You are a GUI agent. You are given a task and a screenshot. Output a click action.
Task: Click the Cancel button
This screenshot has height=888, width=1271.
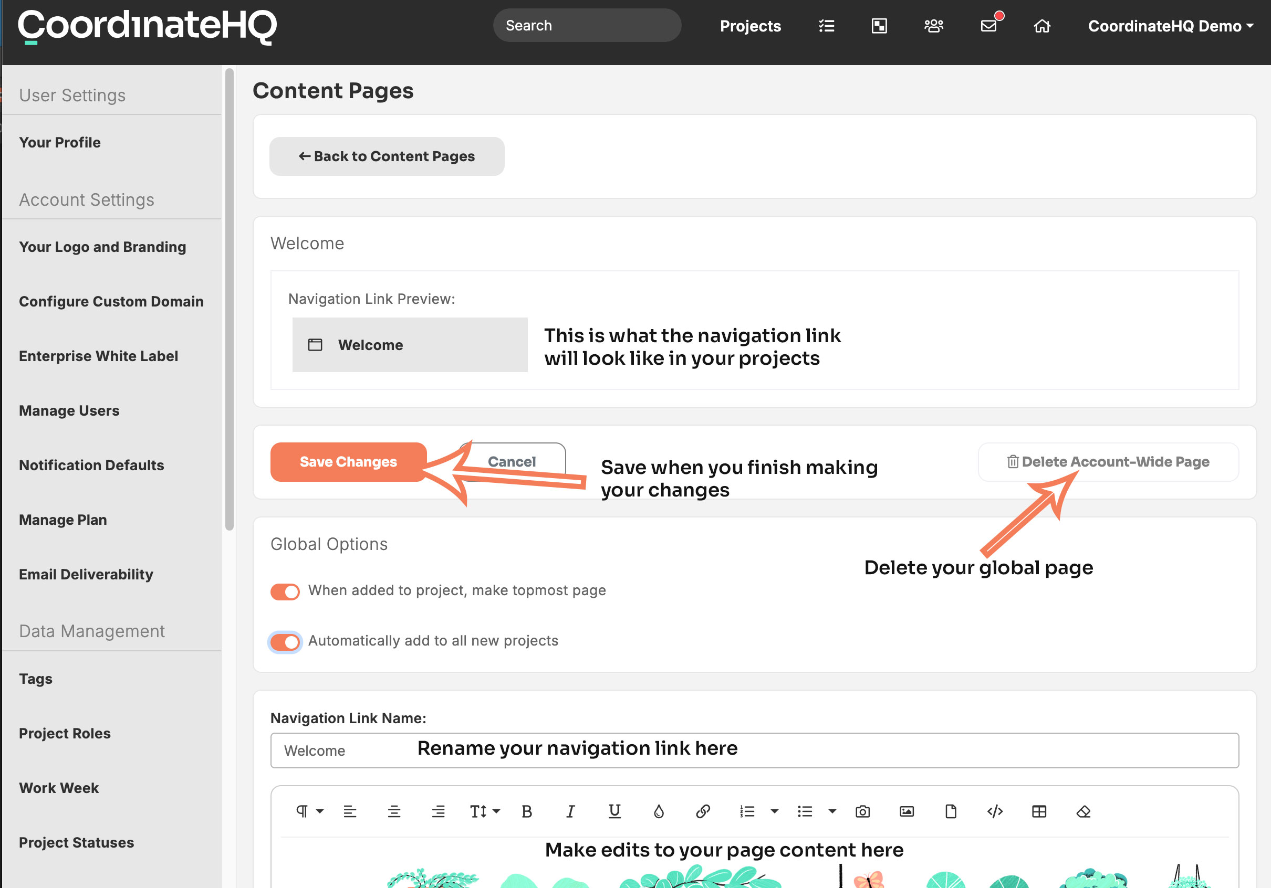[x=512, y=462]
